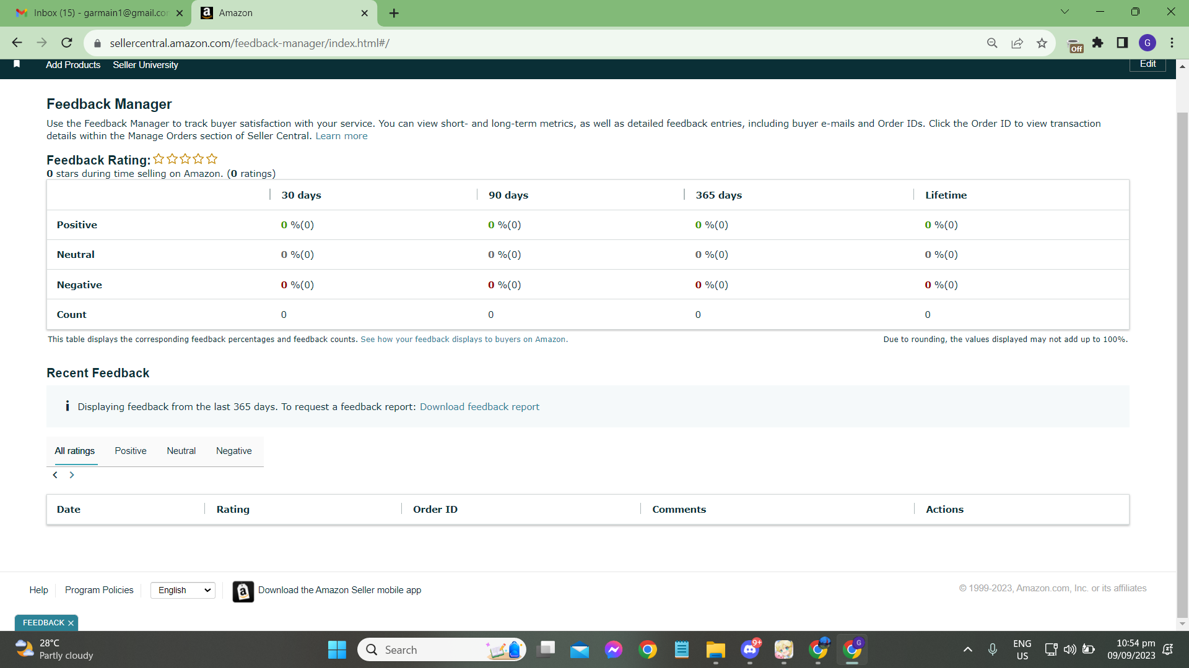Show hidden system tray icons chevron

(x=968, y=649)
